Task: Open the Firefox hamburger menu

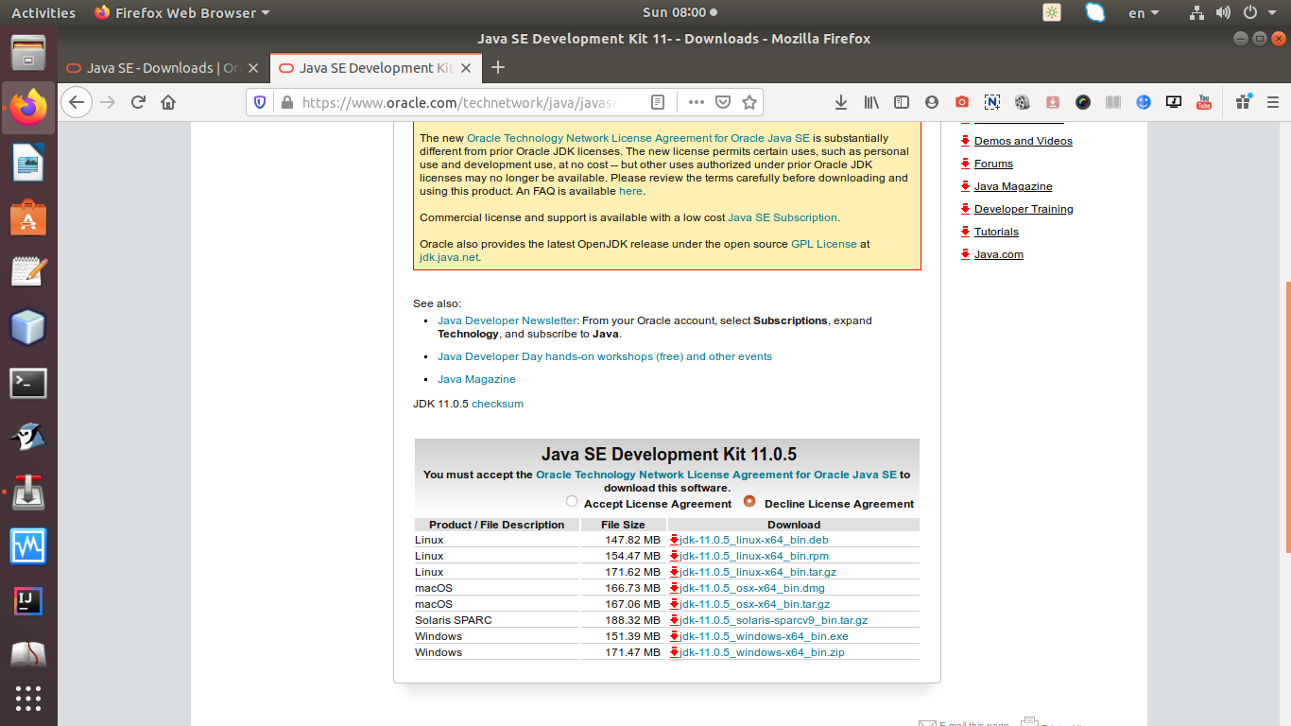Action: pos(1272,102)
